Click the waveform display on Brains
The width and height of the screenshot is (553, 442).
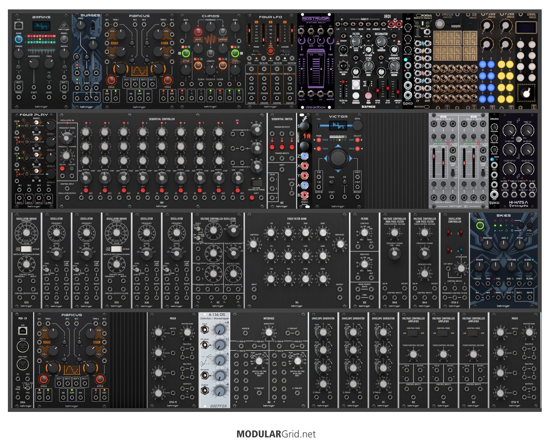41,26
